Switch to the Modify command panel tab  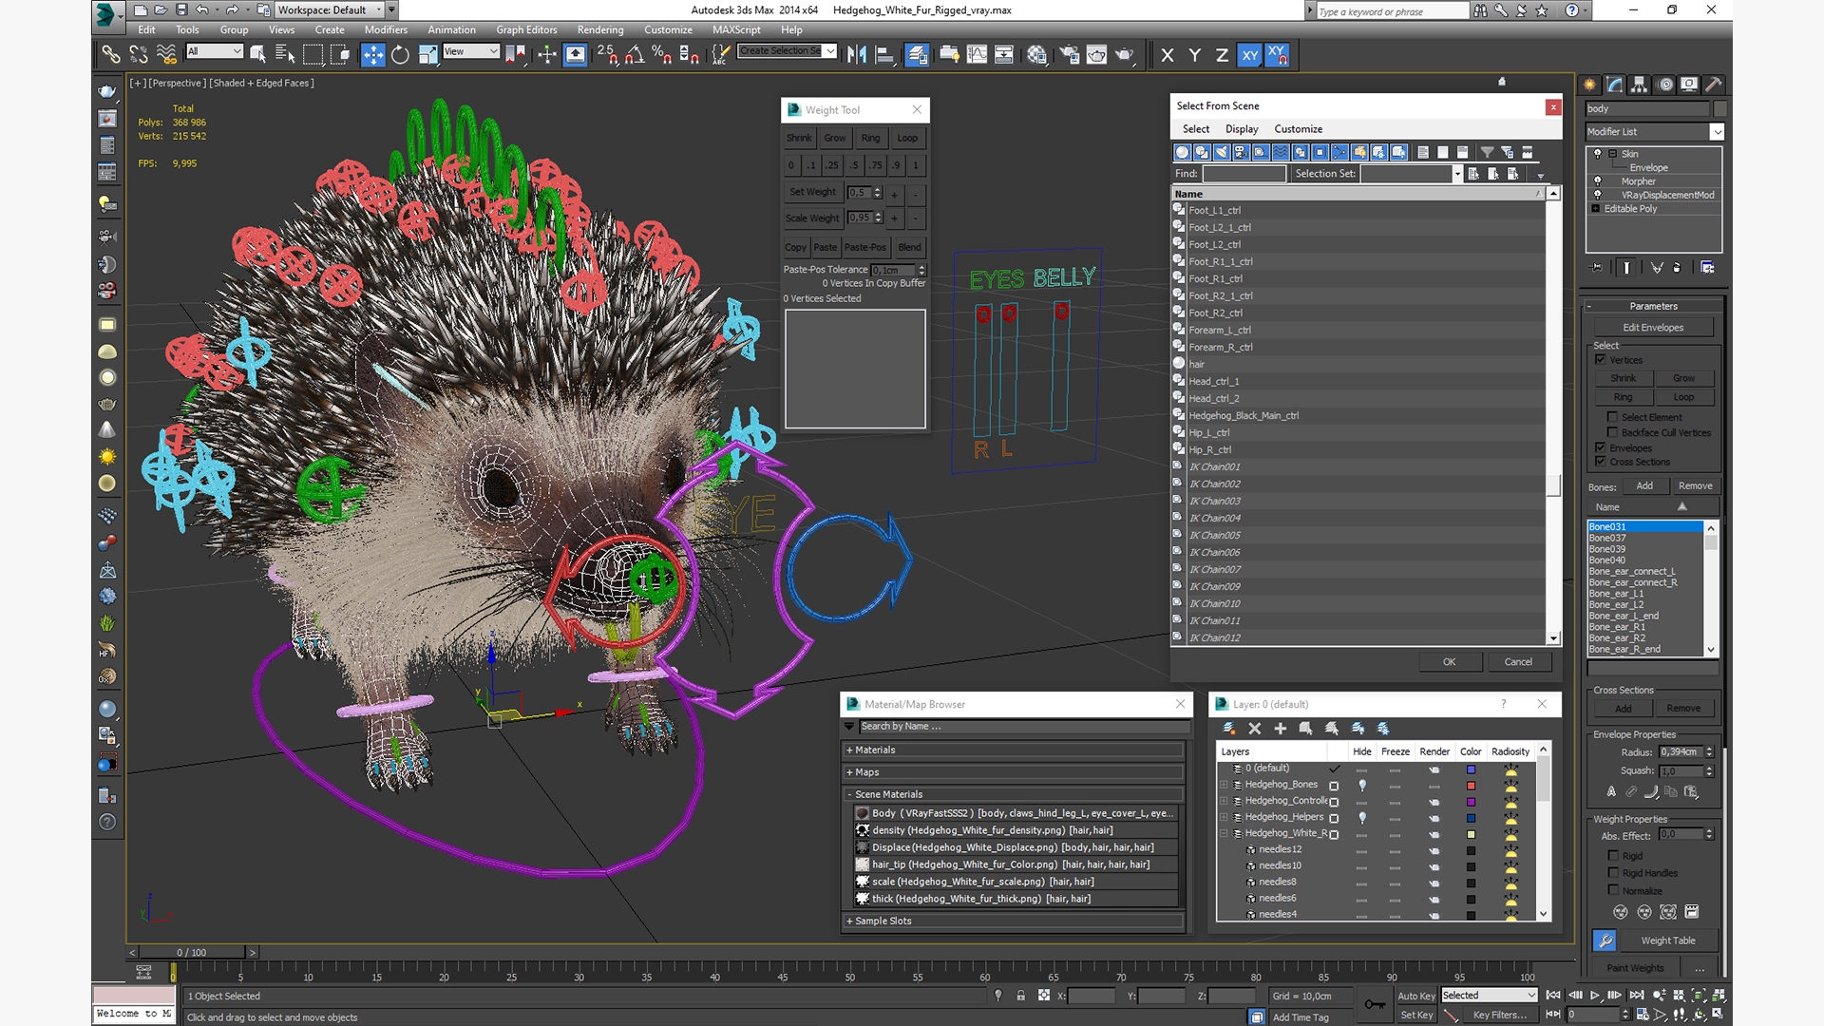[x=1615, y=85]
